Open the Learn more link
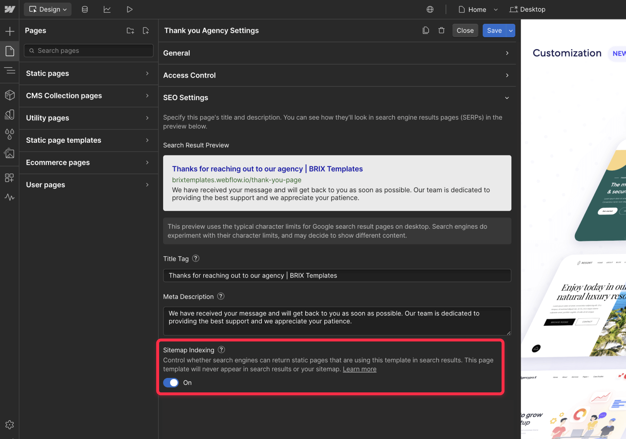 (x=359, y=369)
